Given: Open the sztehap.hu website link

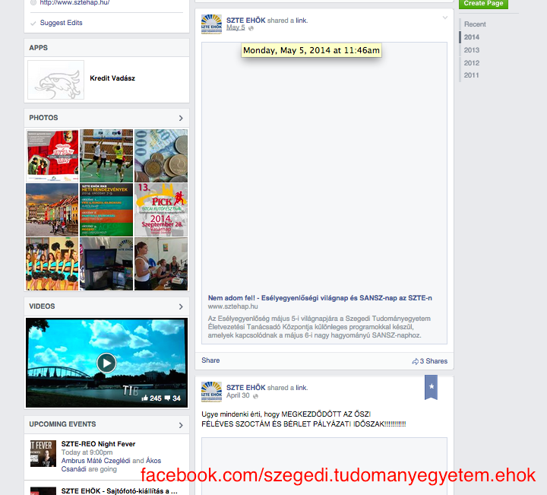Looking at the screenshot, I should 74,2.
